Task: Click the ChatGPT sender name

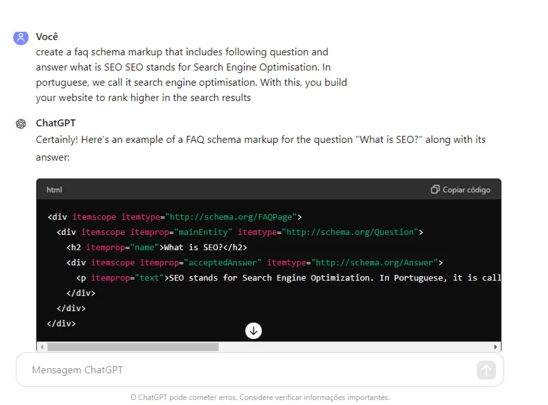Action: (x=56, y=123)
